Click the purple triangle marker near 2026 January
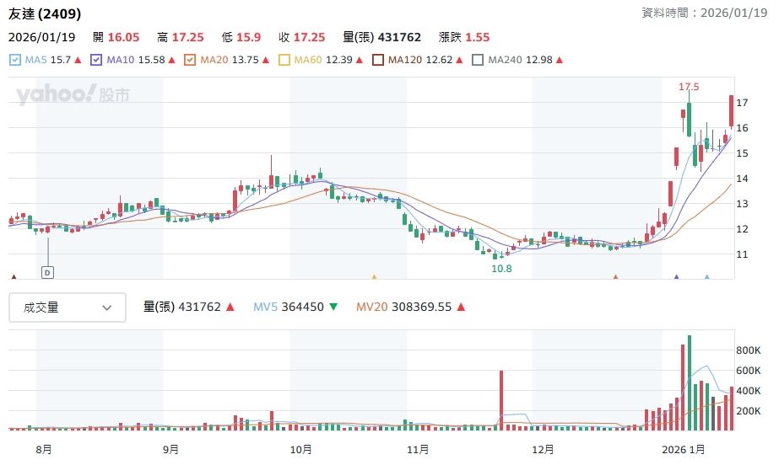This screenshot has height=465, width=779. [x=676, y=276]
